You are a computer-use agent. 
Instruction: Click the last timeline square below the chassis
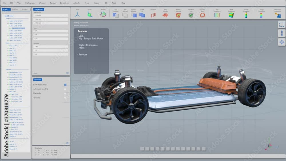pos(204,149)
